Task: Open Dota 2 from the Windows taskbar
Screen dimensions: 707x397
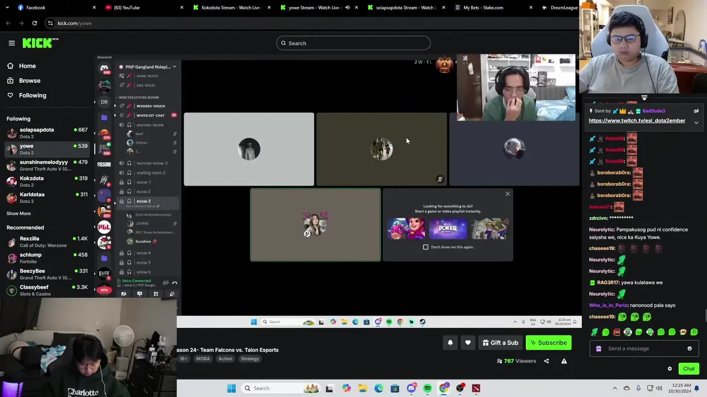Action: pos(476,388)
